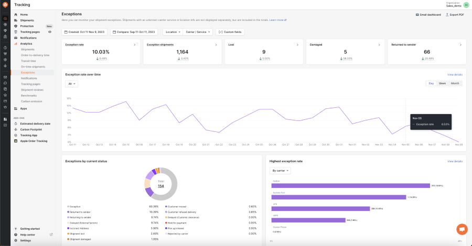
Task: Open Shipments using the truck icon
Action: (x=16, y=20)
